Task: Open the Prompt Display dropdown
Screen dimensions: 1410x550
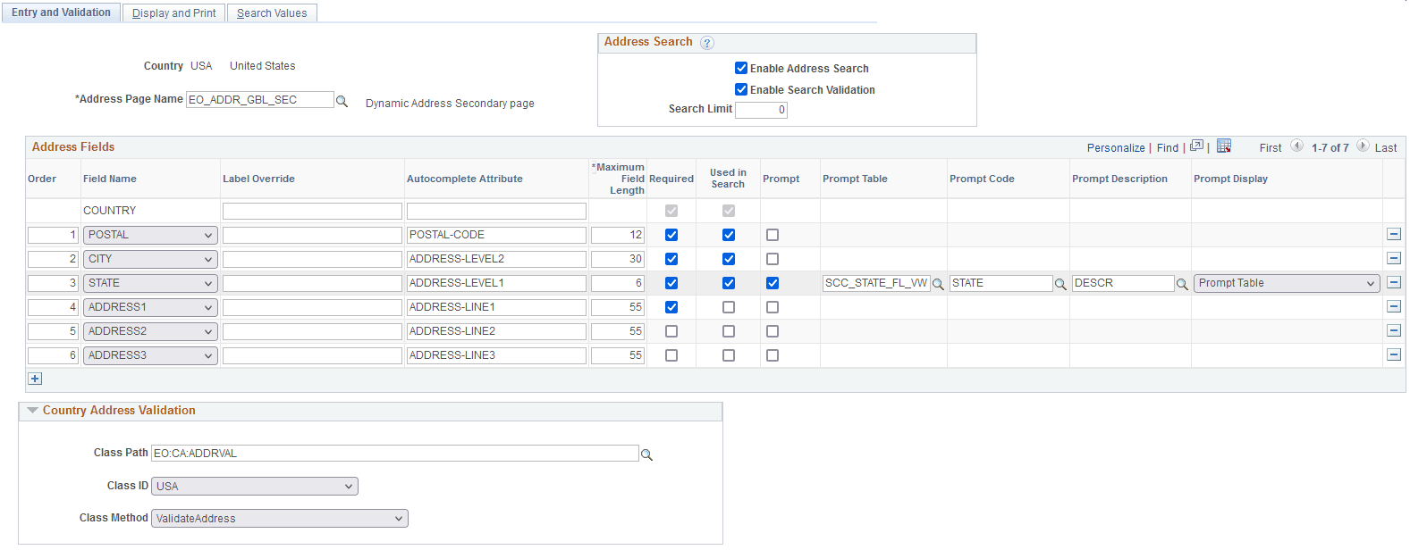Action: [1287, 283]
